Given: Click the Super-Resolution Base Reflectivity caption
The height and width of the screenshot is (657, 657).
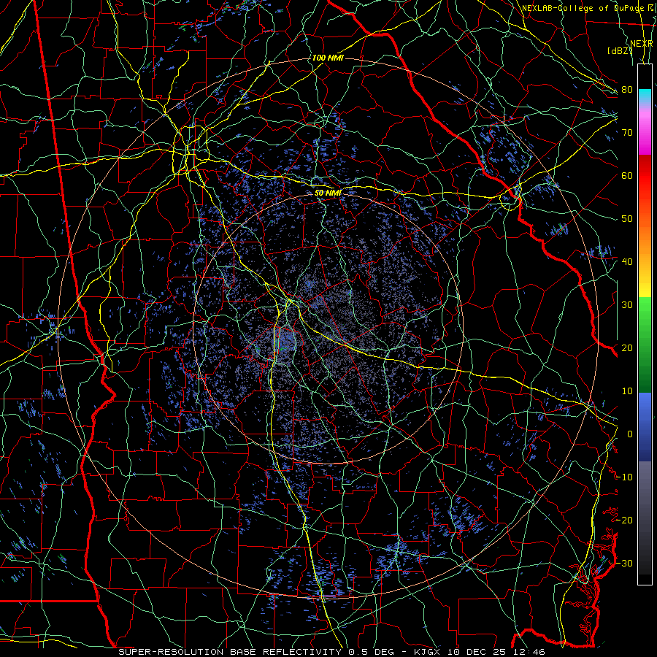Looking at the screenshot, I should [230, 652].
